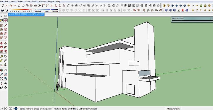213x110 pixels.
Task: Click the question mark status bar icon
Action: [x=1, y=108]
